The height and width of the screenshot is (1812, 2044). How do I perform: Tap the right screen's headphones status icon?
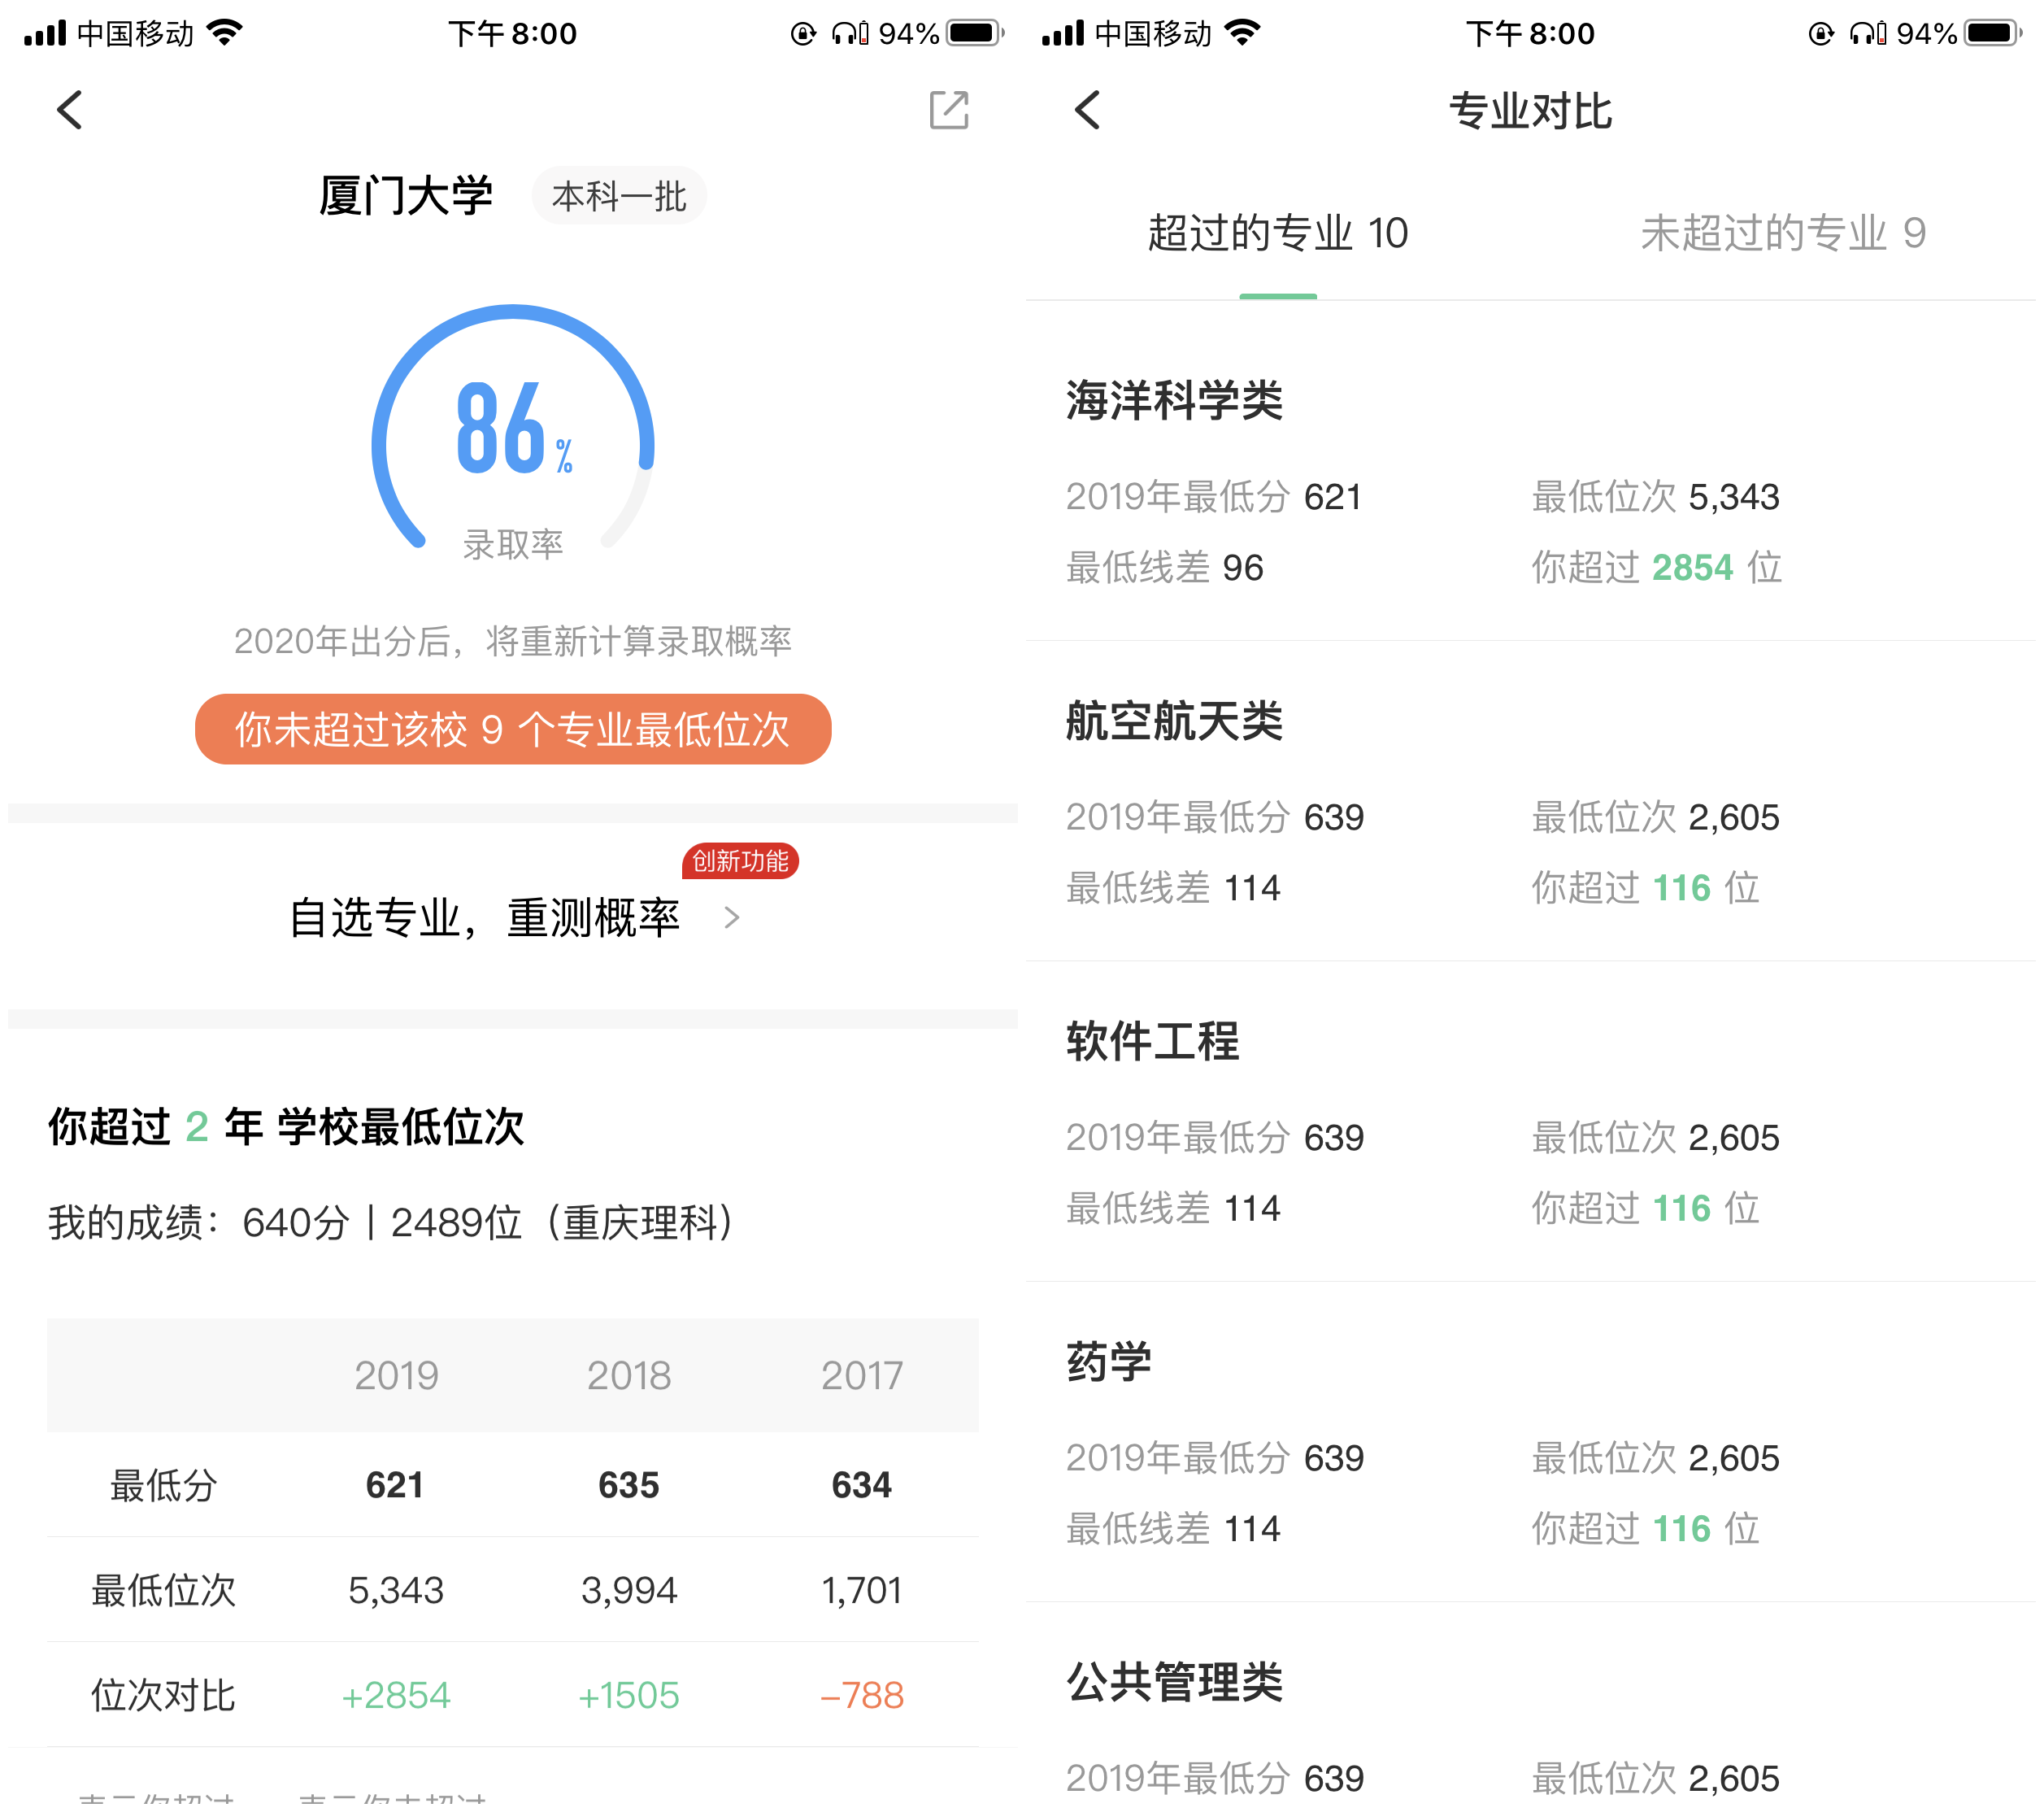point(1867,33)
